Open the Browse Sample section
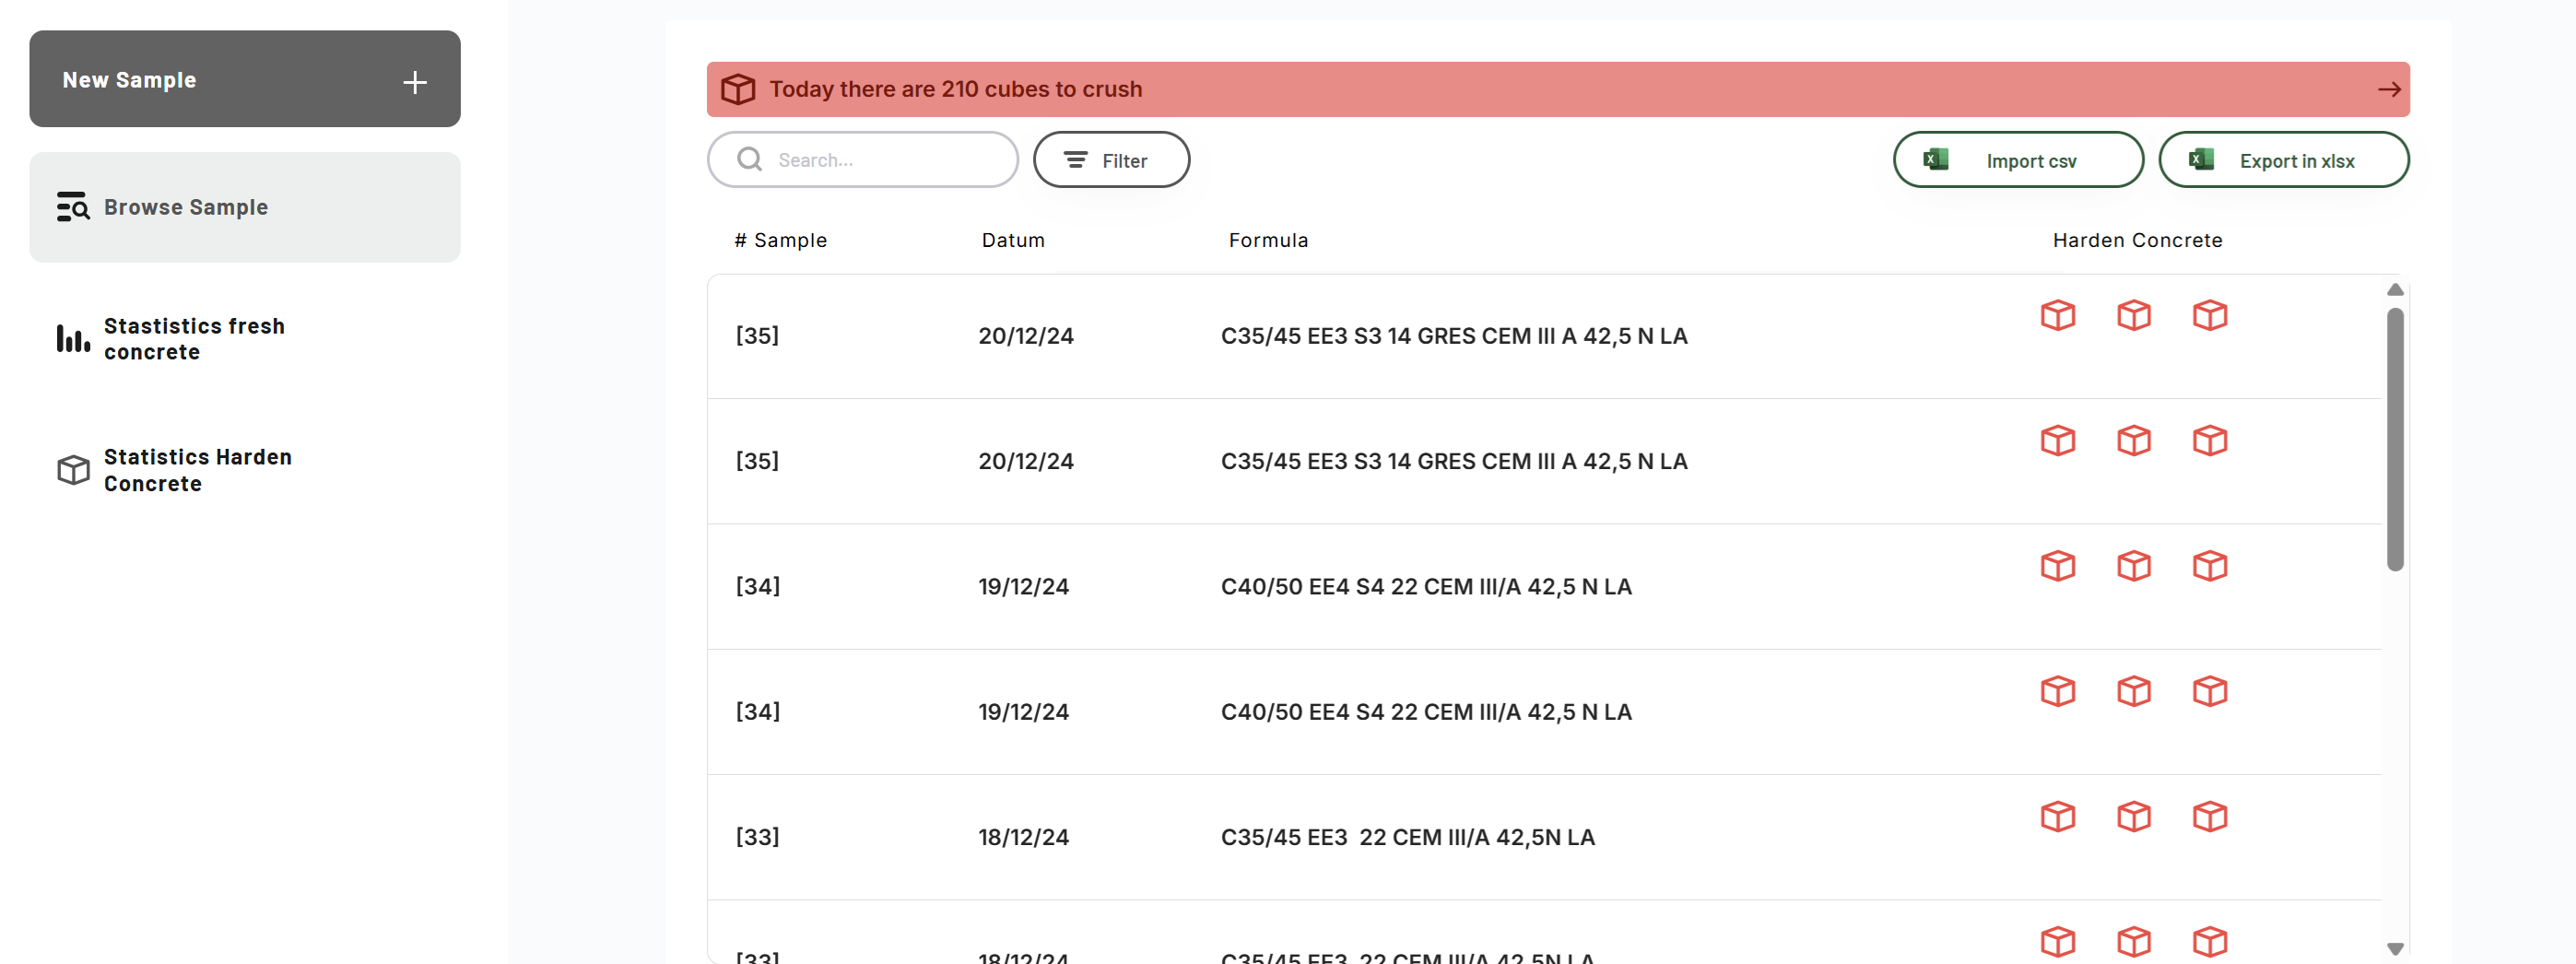 [245, 207]
